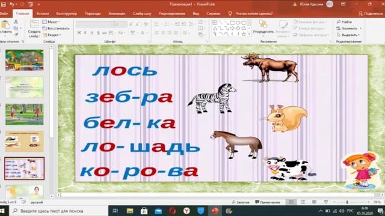Viewport: 385px width, 216px height.
Task: Open Microsoft Store from the taskbar
Action: pos(144,211)
